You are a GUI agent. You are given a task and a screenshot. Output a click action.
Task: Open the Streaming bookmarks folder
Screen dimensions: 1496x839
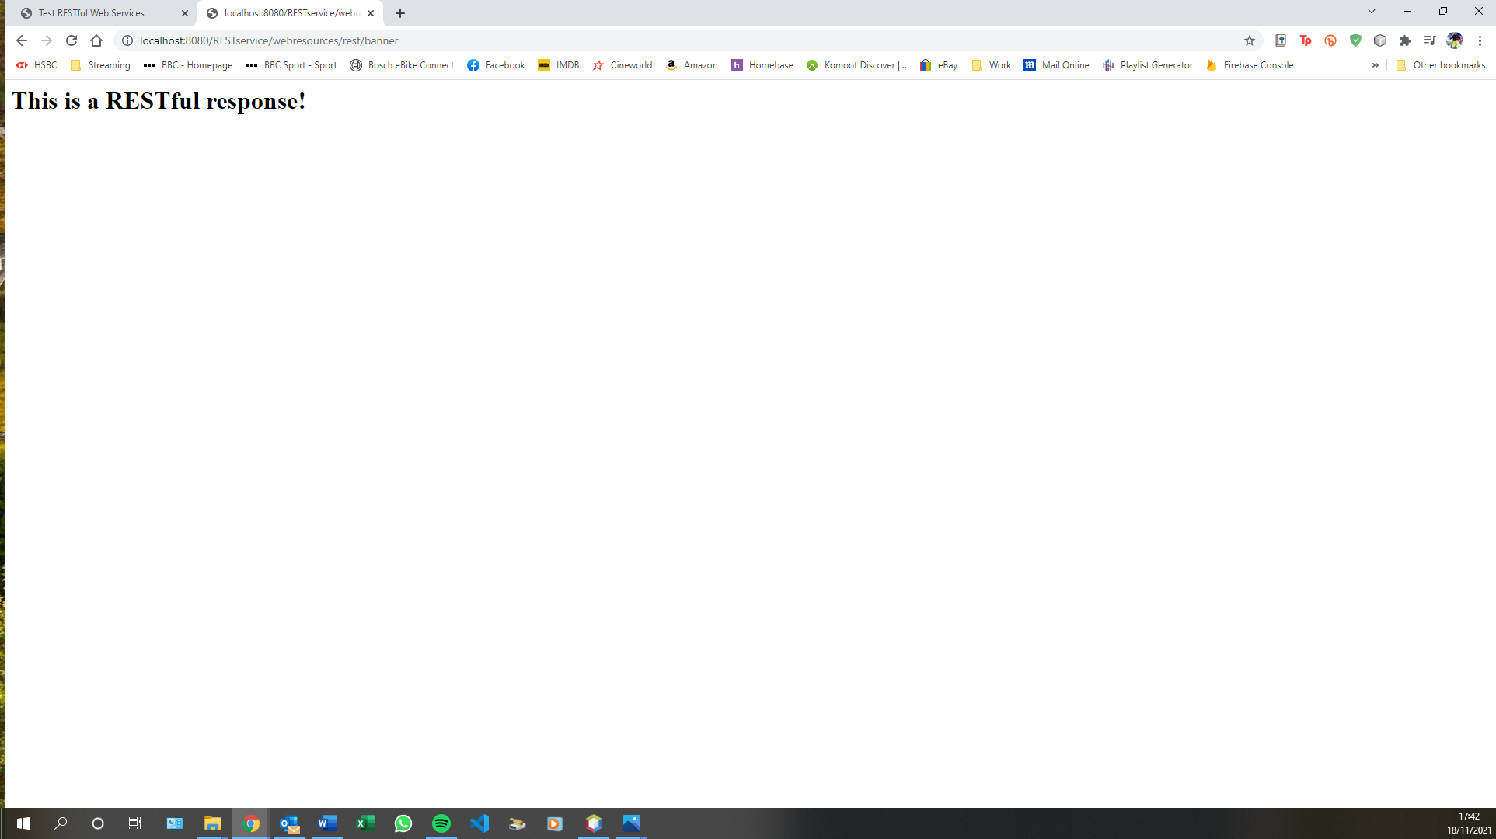pos(100,65)
